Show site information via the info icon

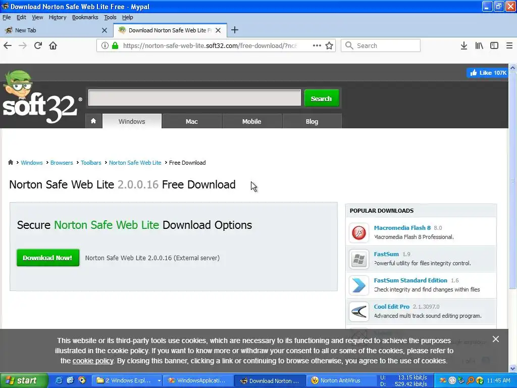pos(105,45)
